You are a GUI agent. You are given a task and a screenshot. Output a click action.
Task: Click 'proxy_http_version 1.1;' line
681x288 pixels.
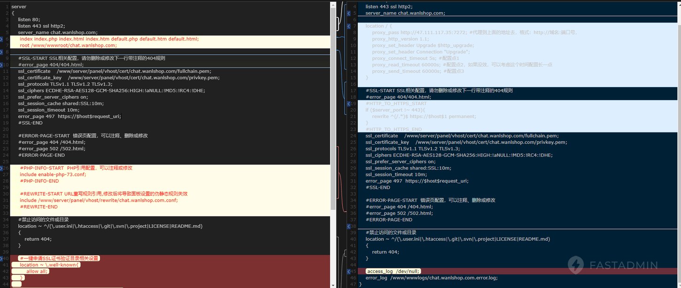400,39
